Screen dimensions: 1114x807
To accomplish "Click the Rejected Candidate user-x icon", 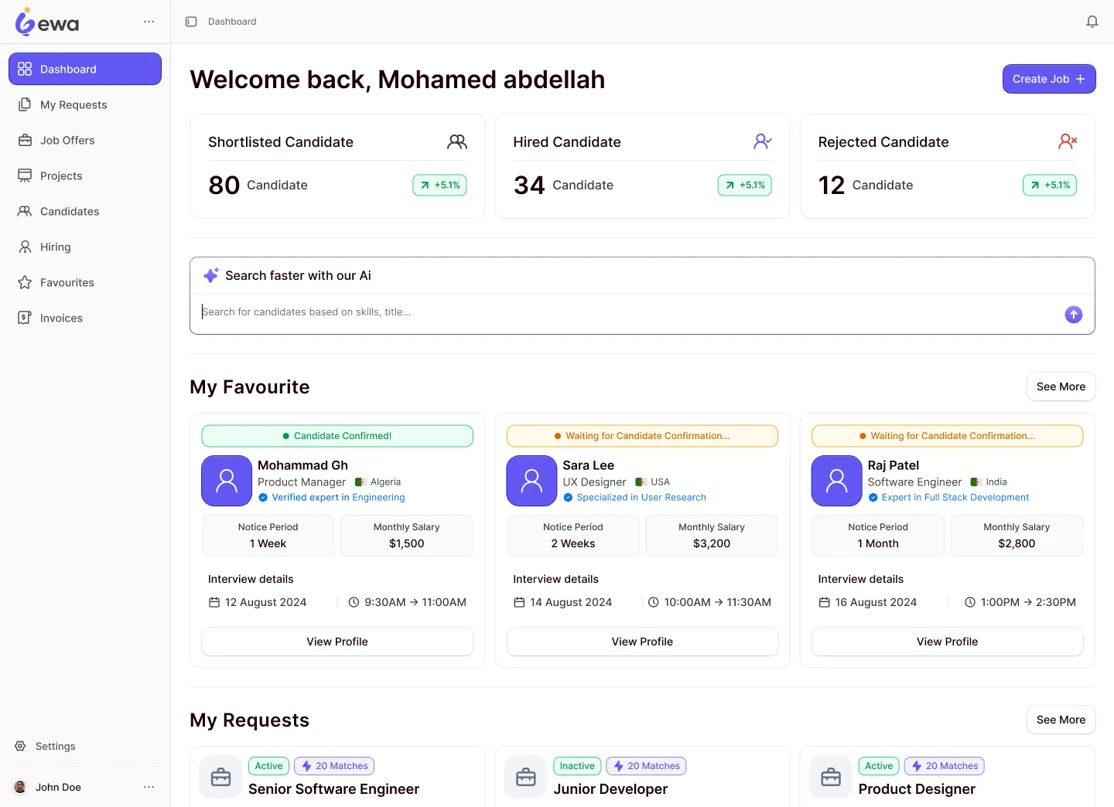I will (x=1068, y=141).
